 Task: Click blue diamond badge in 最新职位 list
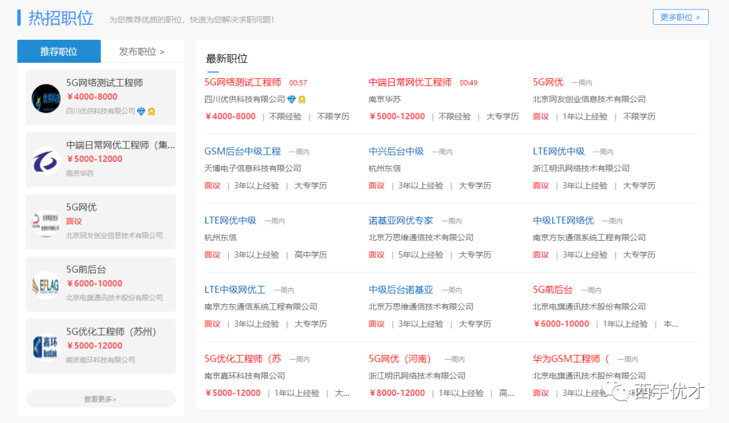292,99
